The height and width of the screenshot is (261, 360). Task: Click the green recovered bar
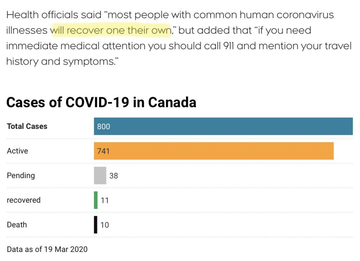click(x=96, y=200)
